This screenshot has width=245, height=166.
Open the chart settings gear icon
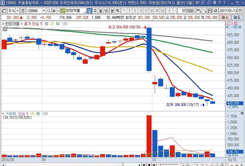(216, 11)
